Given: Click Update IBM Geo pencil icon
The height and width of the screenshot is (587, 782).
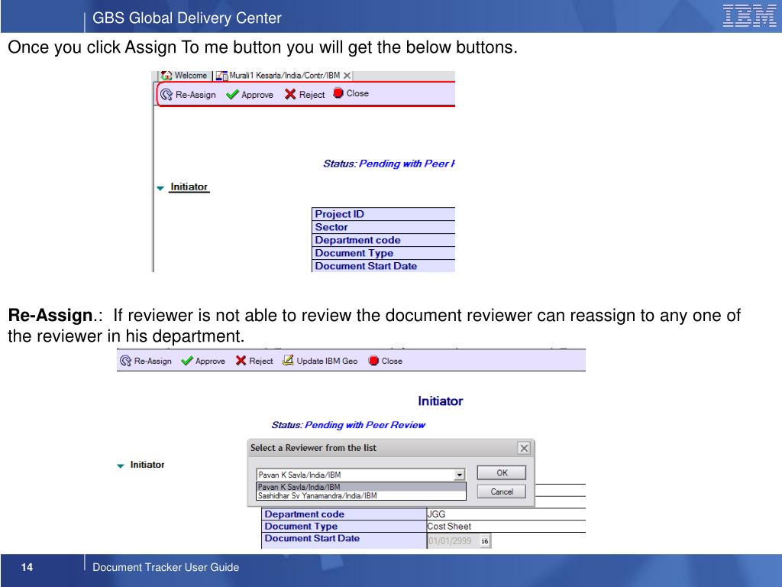Looking at the screenshot, I should click(288, 361).
